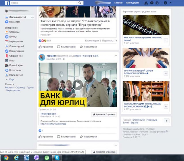Like the Игра престолов post with Нравится
Image resolution: width=184 pixels, height=161 pixels.
(46, 47)
